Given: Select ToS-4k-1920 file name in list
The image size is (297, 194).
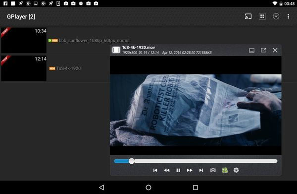Looking at the screenshot, I should (x=68, y=68).
